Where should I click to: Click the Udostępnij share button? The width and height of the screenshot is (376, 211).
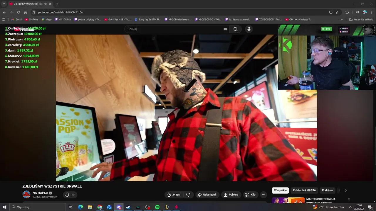[x=207, y=195]
